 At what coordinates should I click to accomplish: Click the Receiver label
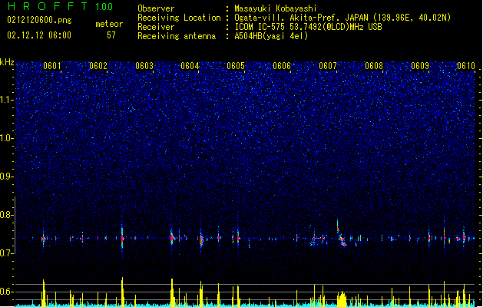point(156,27)
